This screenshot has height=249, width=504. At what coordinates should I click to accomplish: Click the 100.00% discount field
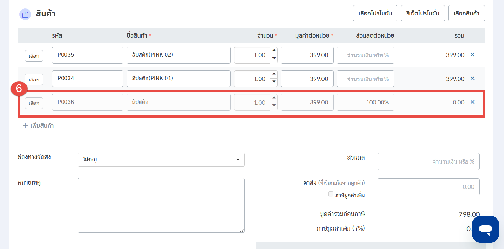(x=366, y=102)
